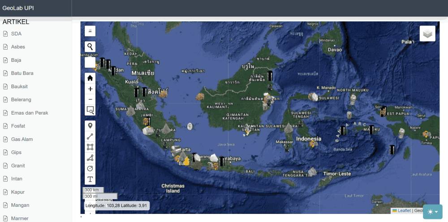Open the light theme toggle dropdown
Image resolution: width=448 pixels, height=222 pixels.
(x=433, y=212)
